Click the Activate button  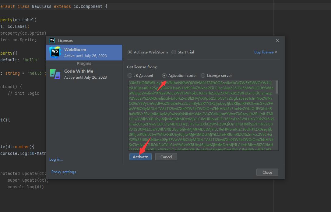click(x=140, y=157)
